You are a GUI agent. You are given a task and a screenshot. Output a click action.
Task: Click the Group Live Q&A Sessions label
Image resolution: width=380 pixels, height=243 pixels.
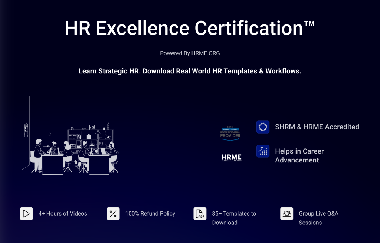pyautogui.click(x=318, y=218)
